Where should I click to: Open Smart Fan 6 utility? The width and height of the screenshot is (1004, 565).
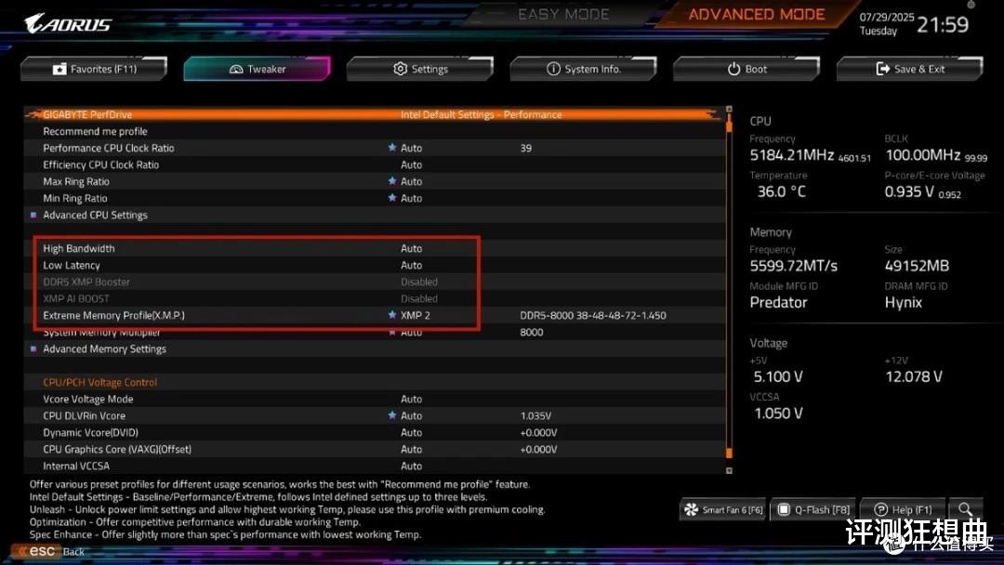point(723,509)
